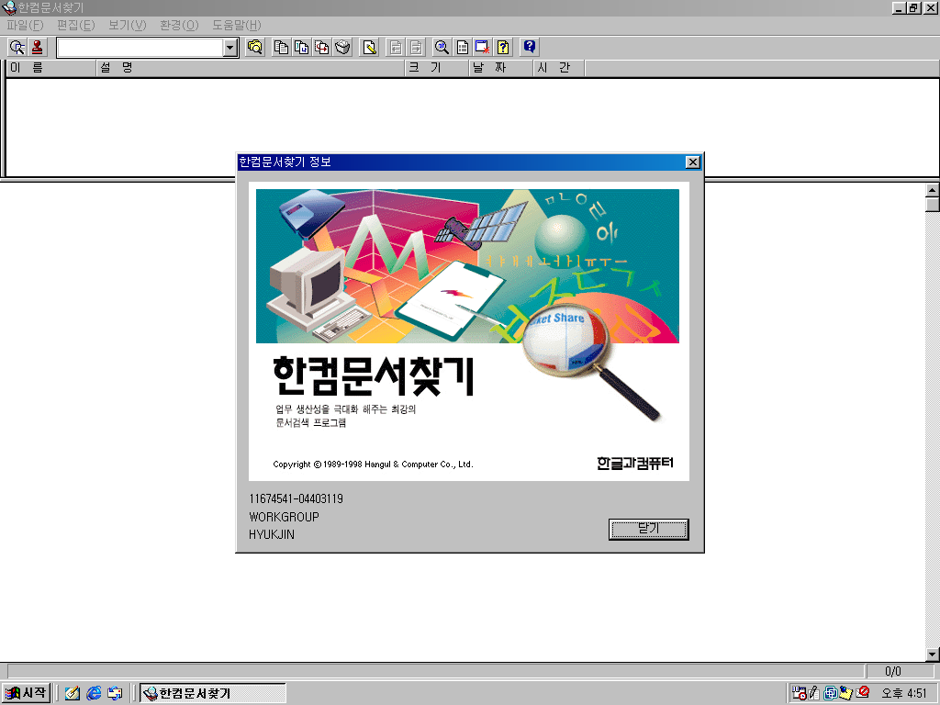The image size is (940, 705).
Task: Click the 날짜 column header
Action: coord(500,68)
